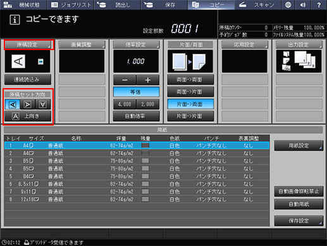The image size is (327, 246).
Task: Select tray 7 9x11 paper row
Action: [137, 191]
